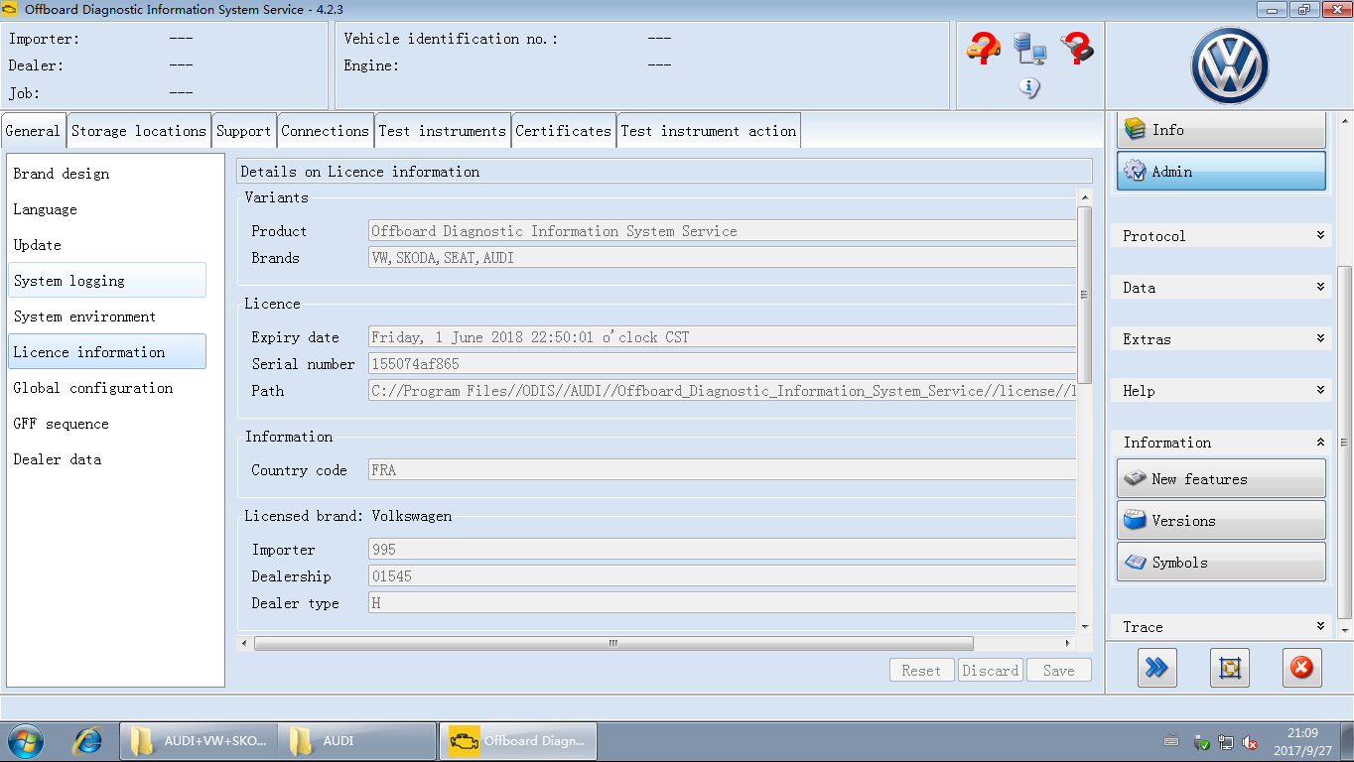The height and width of the screenshot is (762, 1354).
Task: Click the double arrow forward icon
Action: [x=1156, y=668]
